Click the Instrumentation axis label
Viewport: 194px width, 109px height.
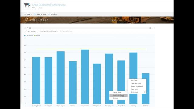[x=85, y=106]
